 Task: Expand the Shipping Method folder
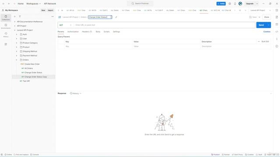[x=17, y=51]
